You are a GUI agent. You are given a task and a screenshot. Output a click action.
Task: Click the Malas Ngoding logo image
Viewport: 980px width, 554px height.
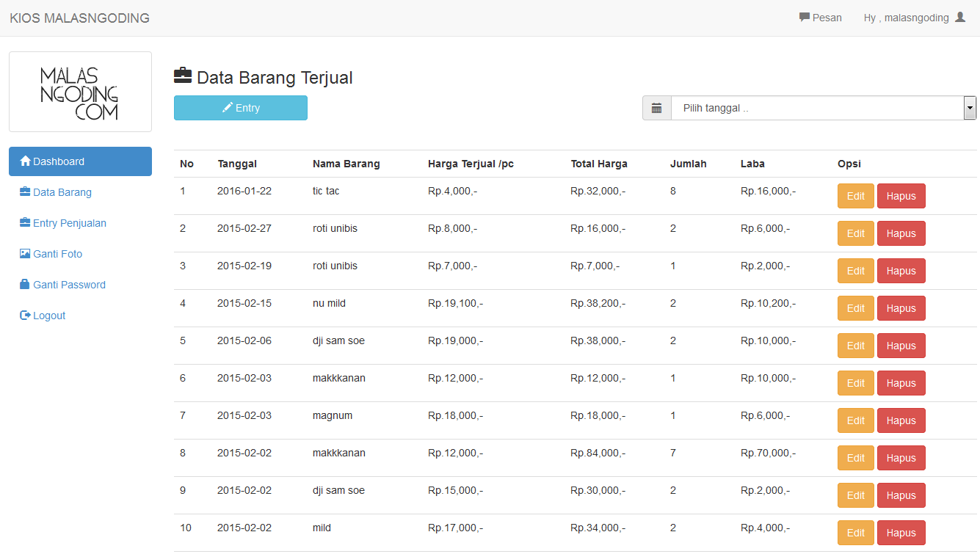[80, 92]
